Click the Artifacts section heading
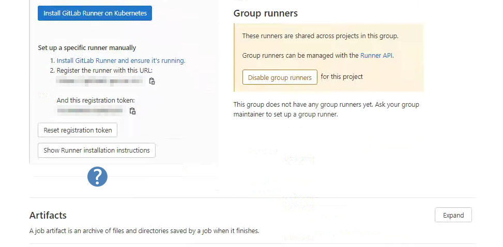The height and width of the screenshot is (247, 503). (x=48, y=215)
